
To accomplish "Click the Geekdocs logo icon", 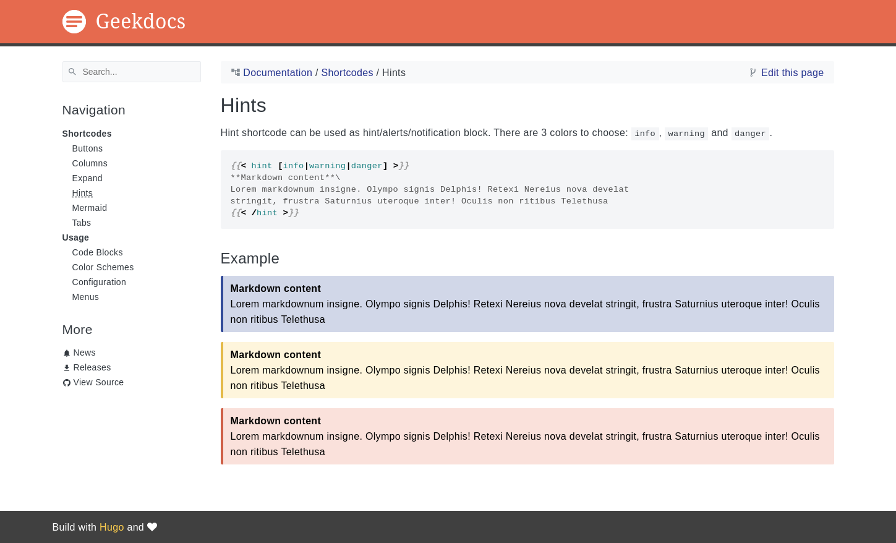I will pyautogui.click(x=74, y=22).
